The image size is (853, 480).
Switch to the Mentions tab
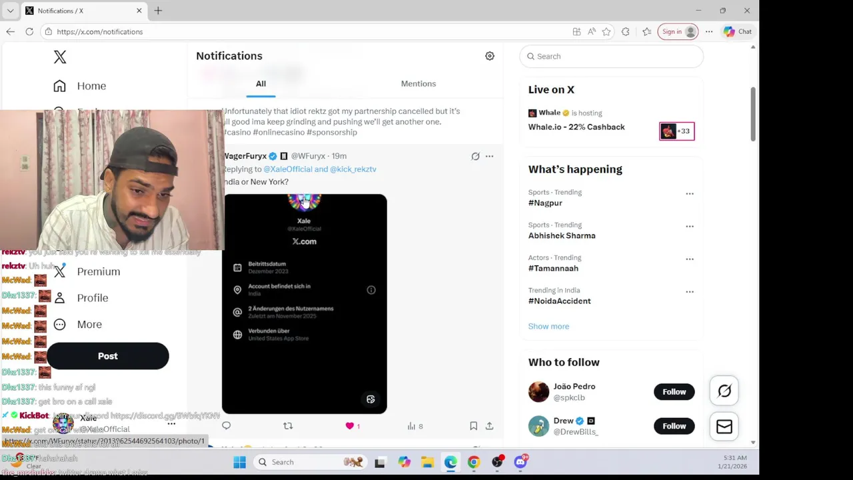(419, 84)
